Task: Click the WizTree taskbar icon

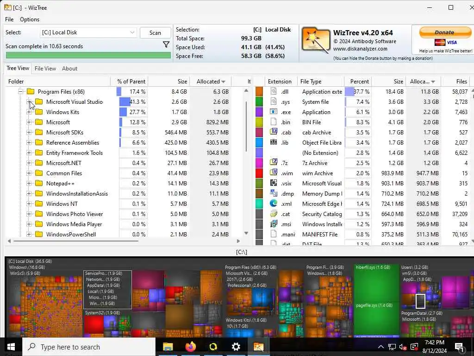Action: [x=258, y=347]
